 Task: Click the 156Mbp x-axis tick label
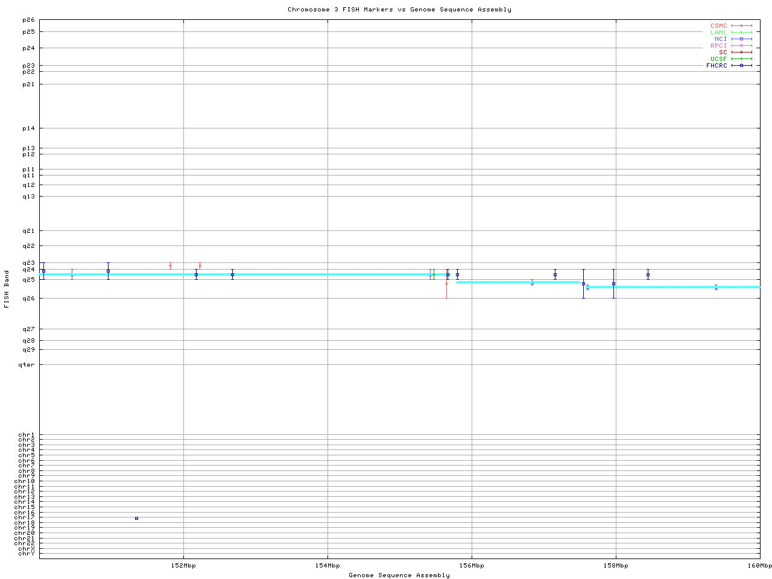pyautogui.click(x=472, y=566)
